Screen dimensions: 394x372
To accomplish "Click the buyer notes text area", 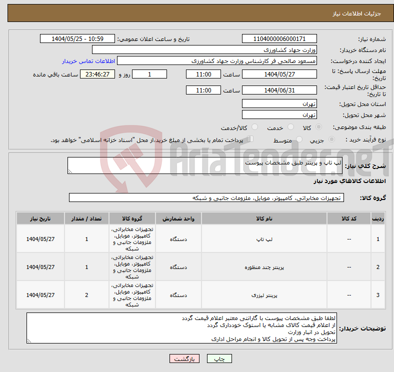I will pos(181,328).
